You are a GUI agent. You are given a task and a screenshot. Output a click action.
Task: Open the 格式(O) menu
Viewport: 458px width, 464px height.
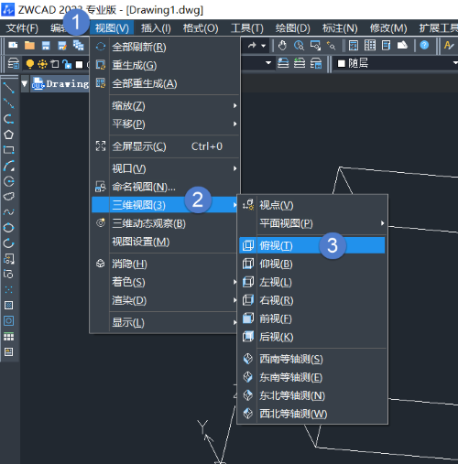click(x=201, y=28)
